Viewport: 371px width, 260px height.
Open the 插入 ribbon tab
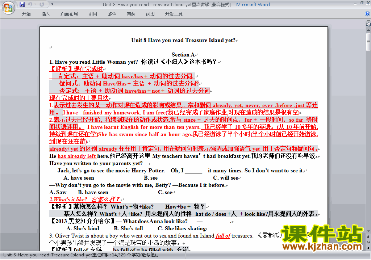45,14
